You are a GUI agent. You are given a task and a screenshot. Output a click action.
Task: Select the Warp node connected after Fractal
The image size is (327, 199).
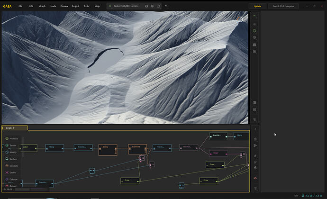tap(241, 136)
